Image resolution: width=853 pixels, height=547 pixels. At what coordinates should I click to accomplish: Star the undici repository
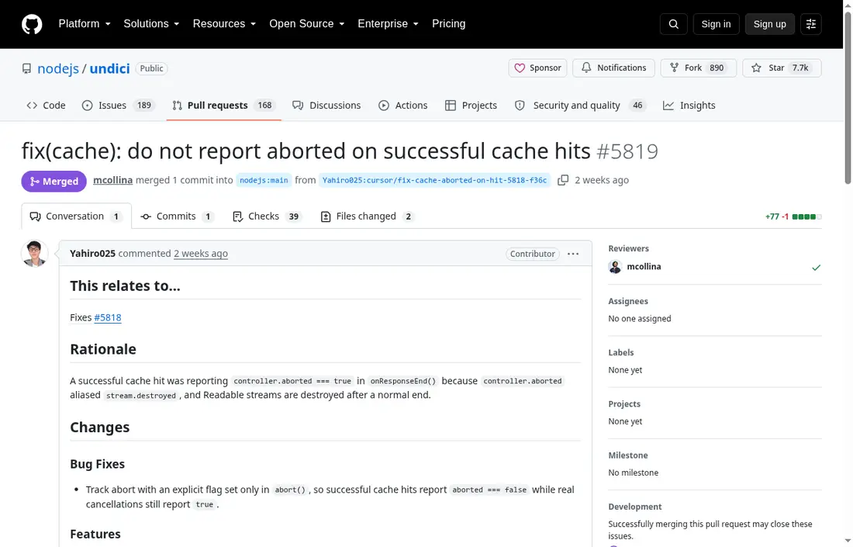click(x=782, y=68)
